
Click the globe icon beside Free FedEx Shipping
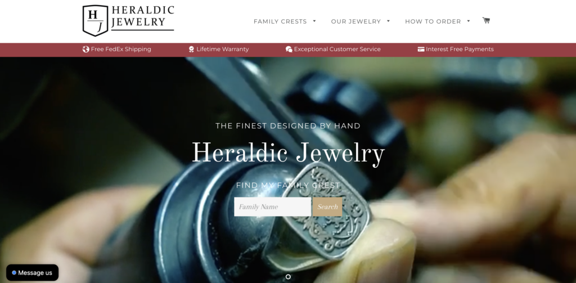point(86,50)
